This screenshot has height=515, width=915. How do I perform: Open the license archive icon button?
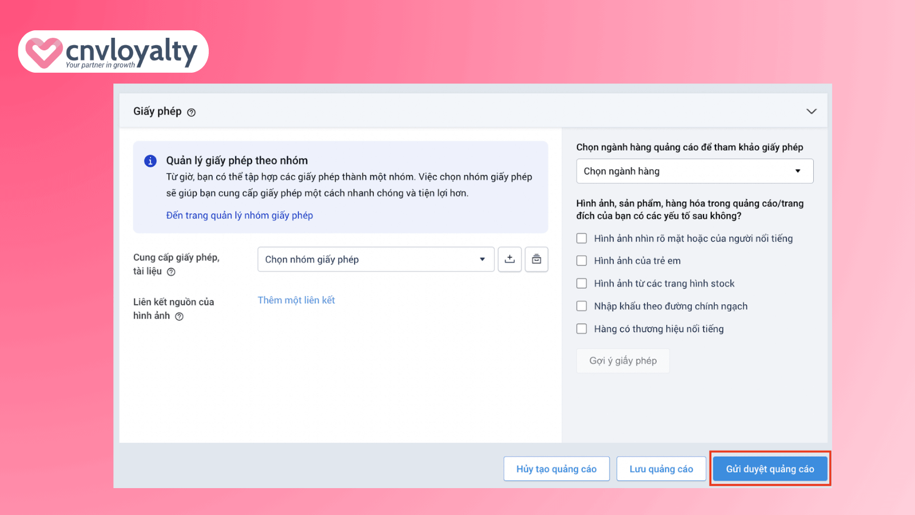(536, 259)
